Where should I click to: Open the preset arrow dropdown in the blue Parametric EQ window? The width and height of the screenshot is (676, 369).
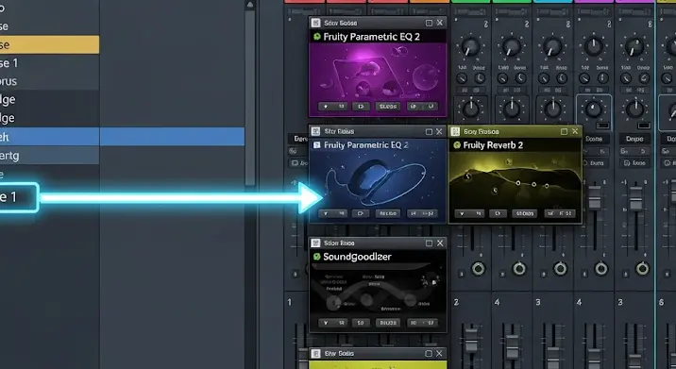pyautogui.click(x=333, y=213)
